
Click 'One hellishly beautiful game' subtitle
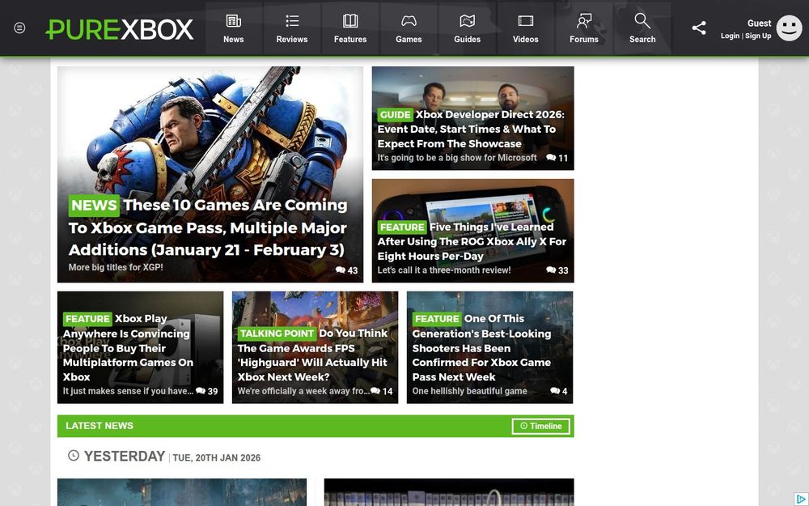(469, 391)
